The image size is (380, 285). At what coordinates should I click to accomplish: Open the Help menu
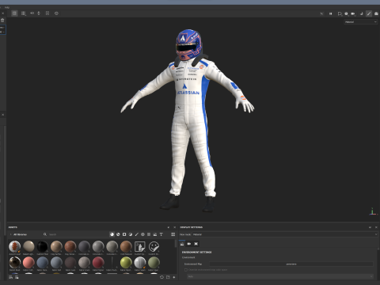tap(7, 7)
